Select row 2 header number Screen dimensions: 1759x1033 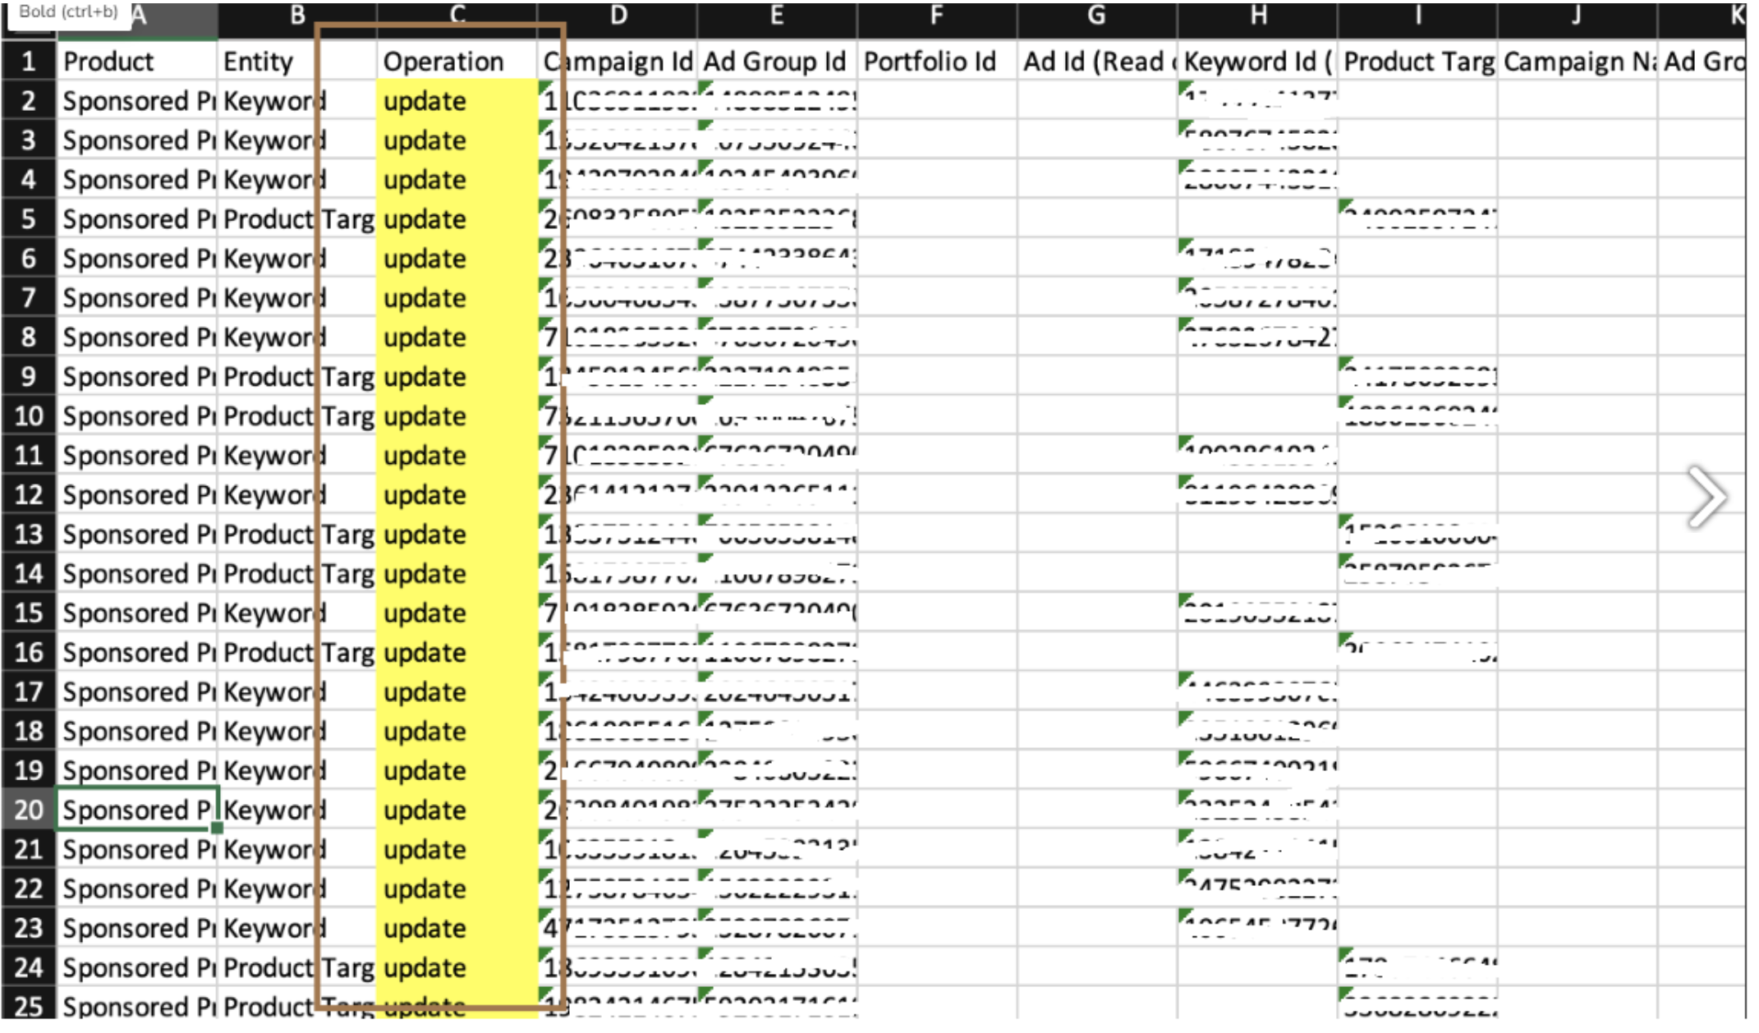tap(28, 101)
